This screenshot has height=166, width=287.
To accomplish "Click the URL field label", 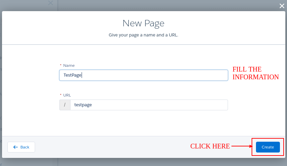I will [67, 95].
